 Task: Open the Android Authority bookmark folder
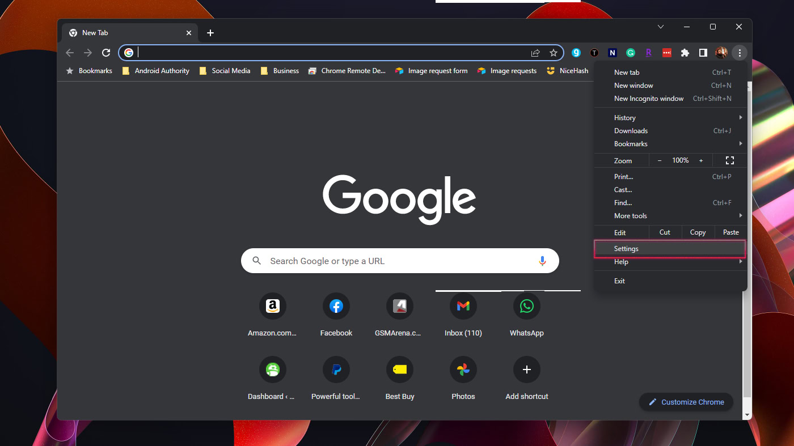point(156,71)
